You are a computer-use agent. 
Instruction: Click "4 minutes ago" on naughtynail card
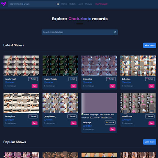pos(11,86)
